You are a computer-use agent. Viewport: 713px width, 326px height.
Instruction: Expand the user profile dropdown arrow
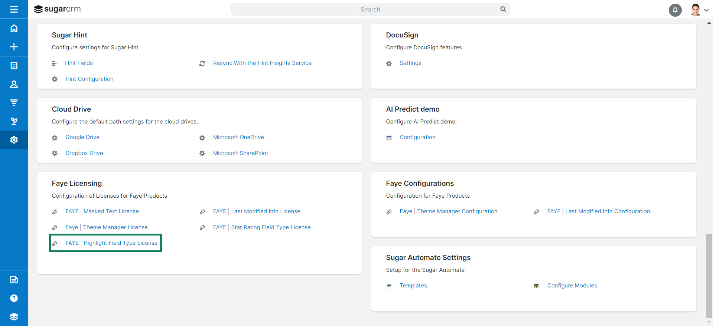[x=706, y=10]
